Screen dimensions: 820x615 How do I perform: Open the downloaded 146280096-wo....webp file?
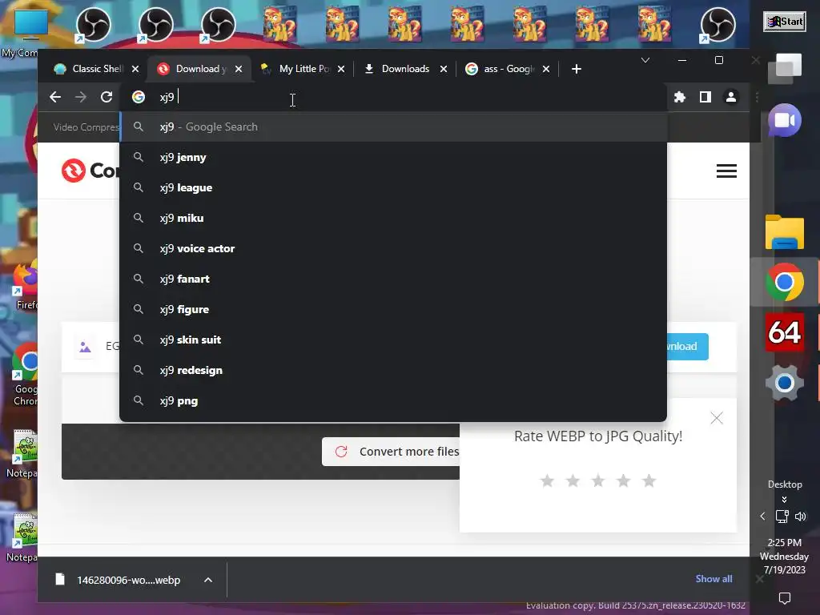pos(119,580)
